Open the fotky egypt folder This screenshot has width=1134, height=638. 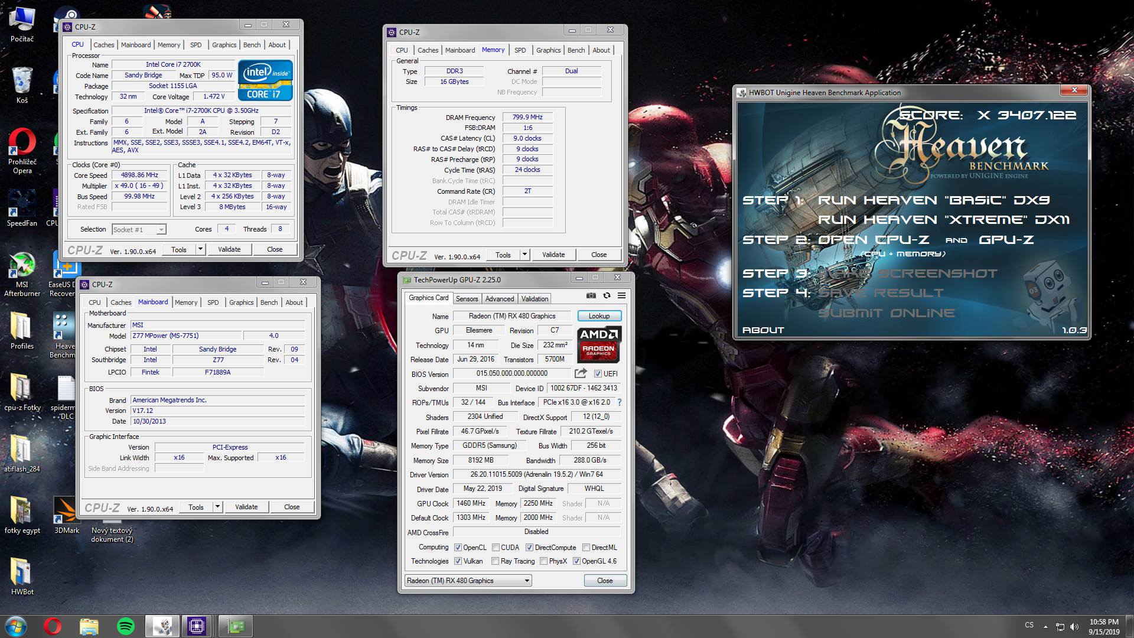(x=22, y=515)
